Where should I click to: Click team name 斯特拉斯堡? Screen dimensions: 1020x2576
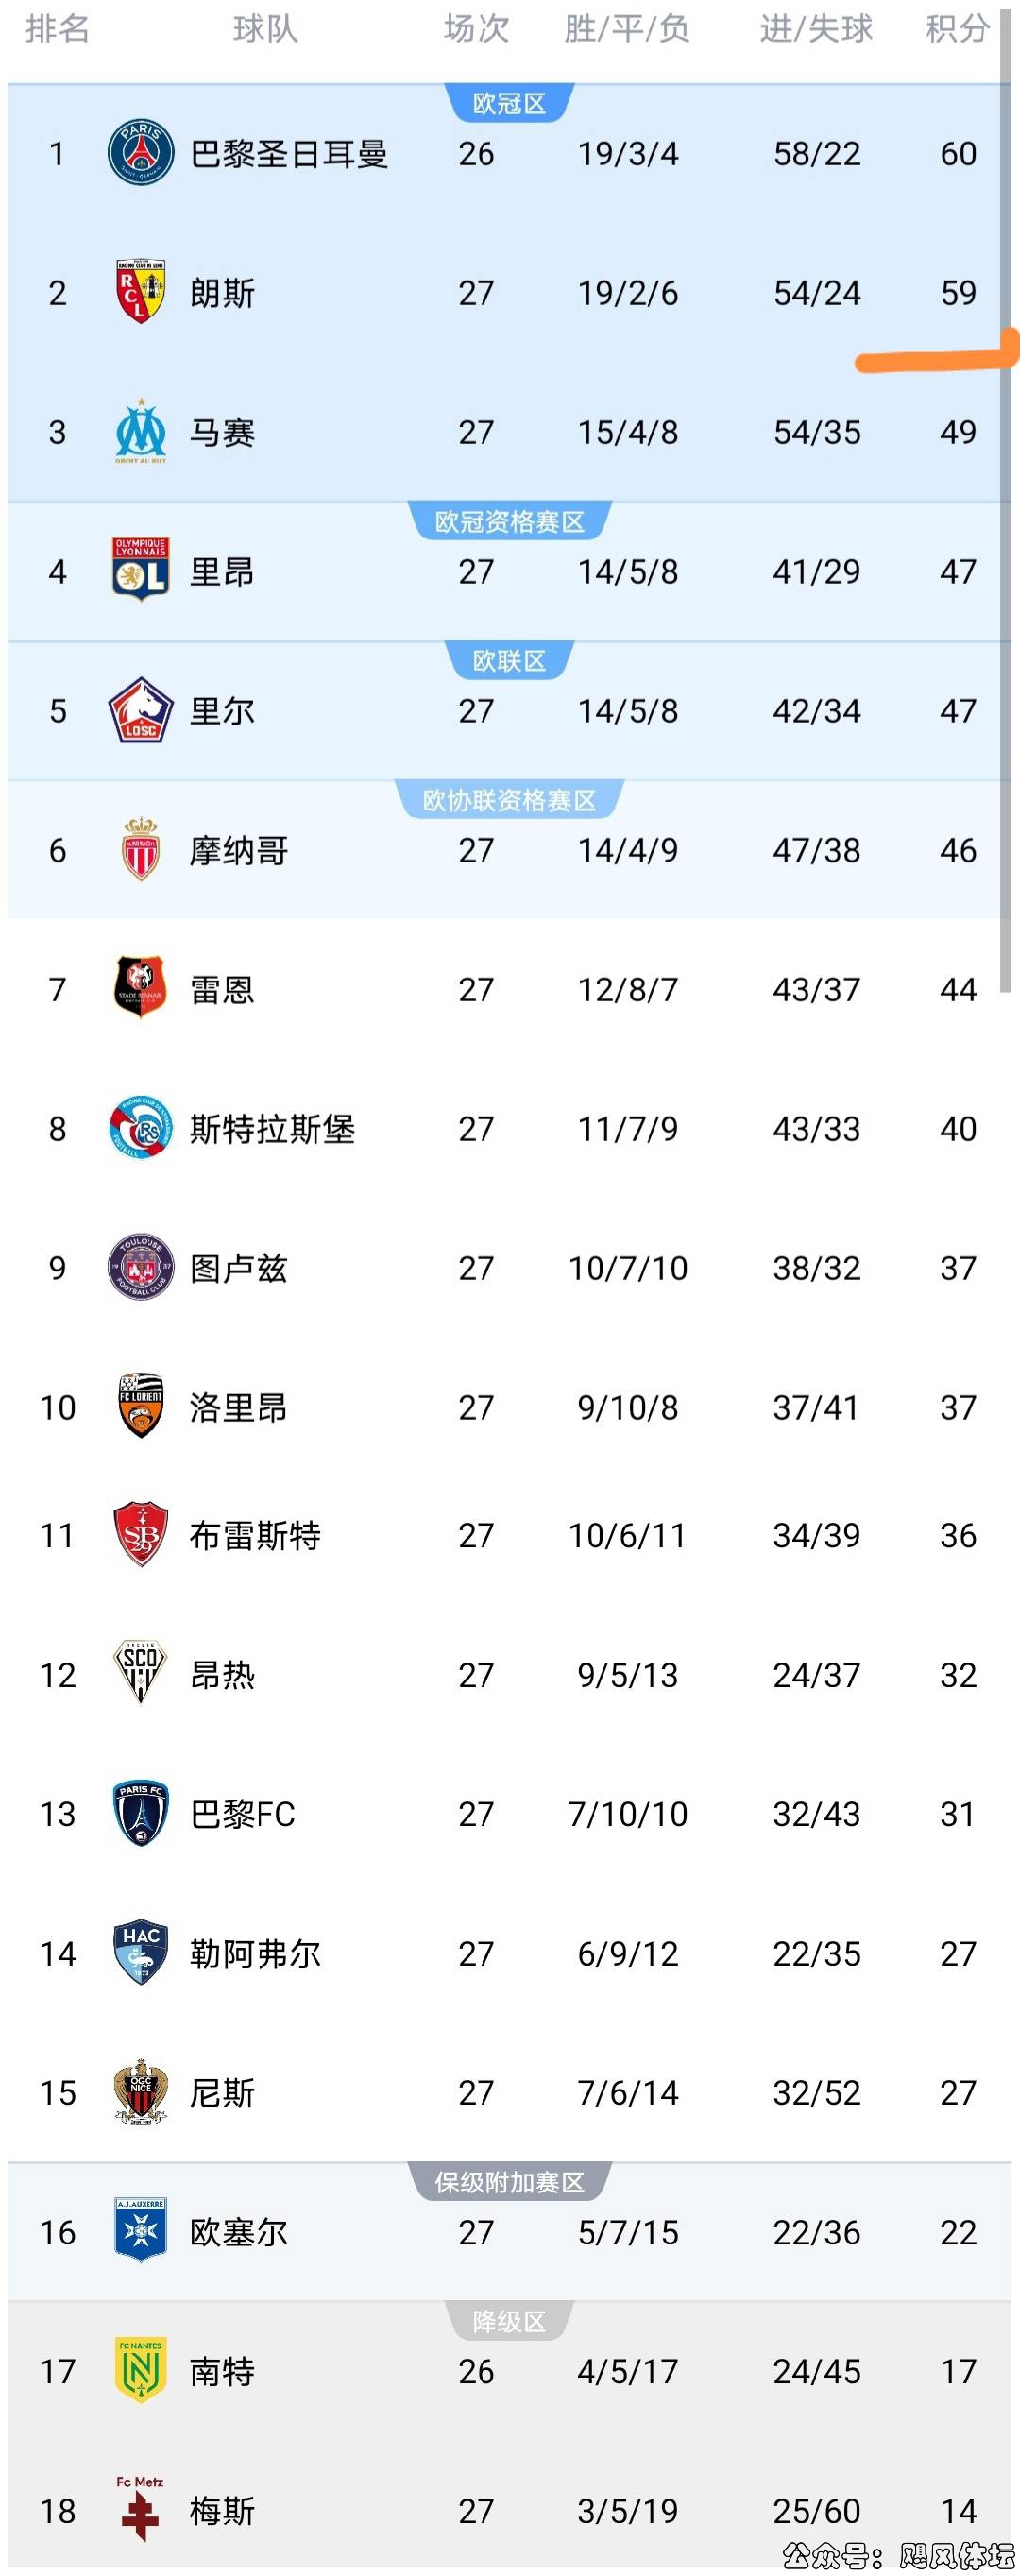272,1129
